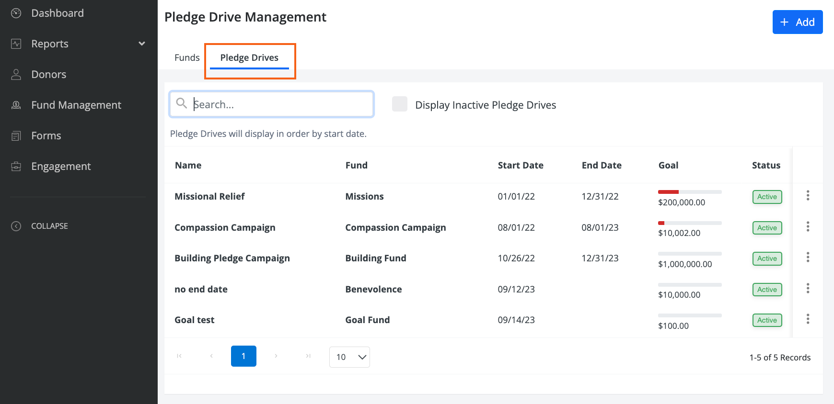Select the Fund Management icon

16,105
